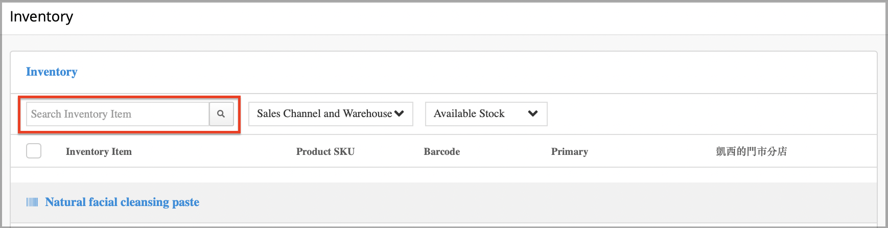This screenshot has height=228, width=888.
Task: Open the Sales Channel and Warehouse dropdown
Action: click(331, 114)
